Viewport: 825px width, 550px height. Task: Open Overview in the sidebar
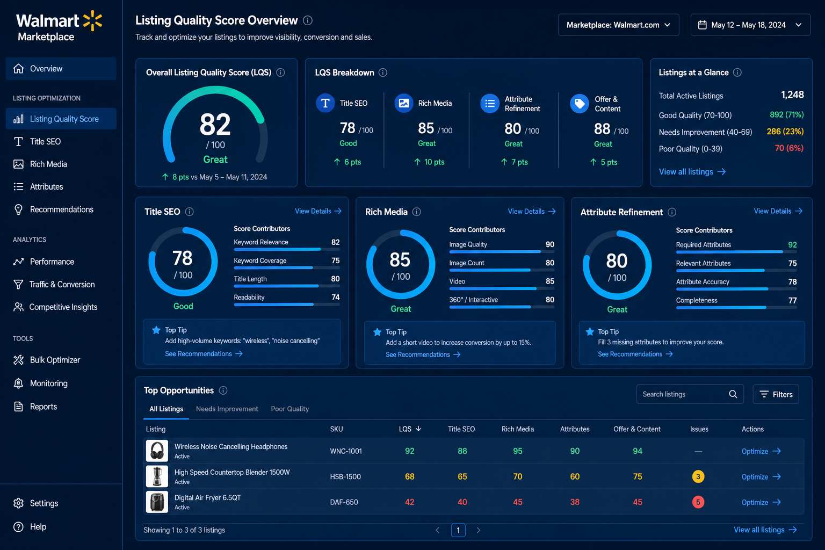[61, 69]
